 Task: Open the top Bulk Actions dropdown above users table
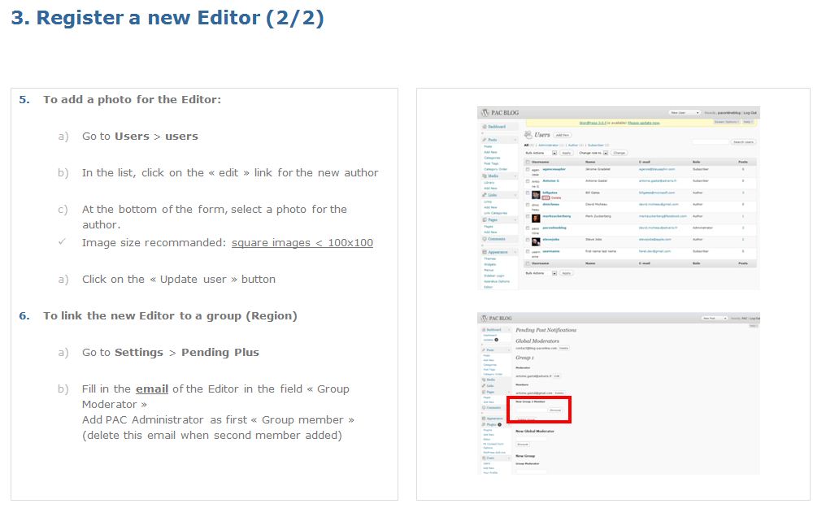click(541, 153)
